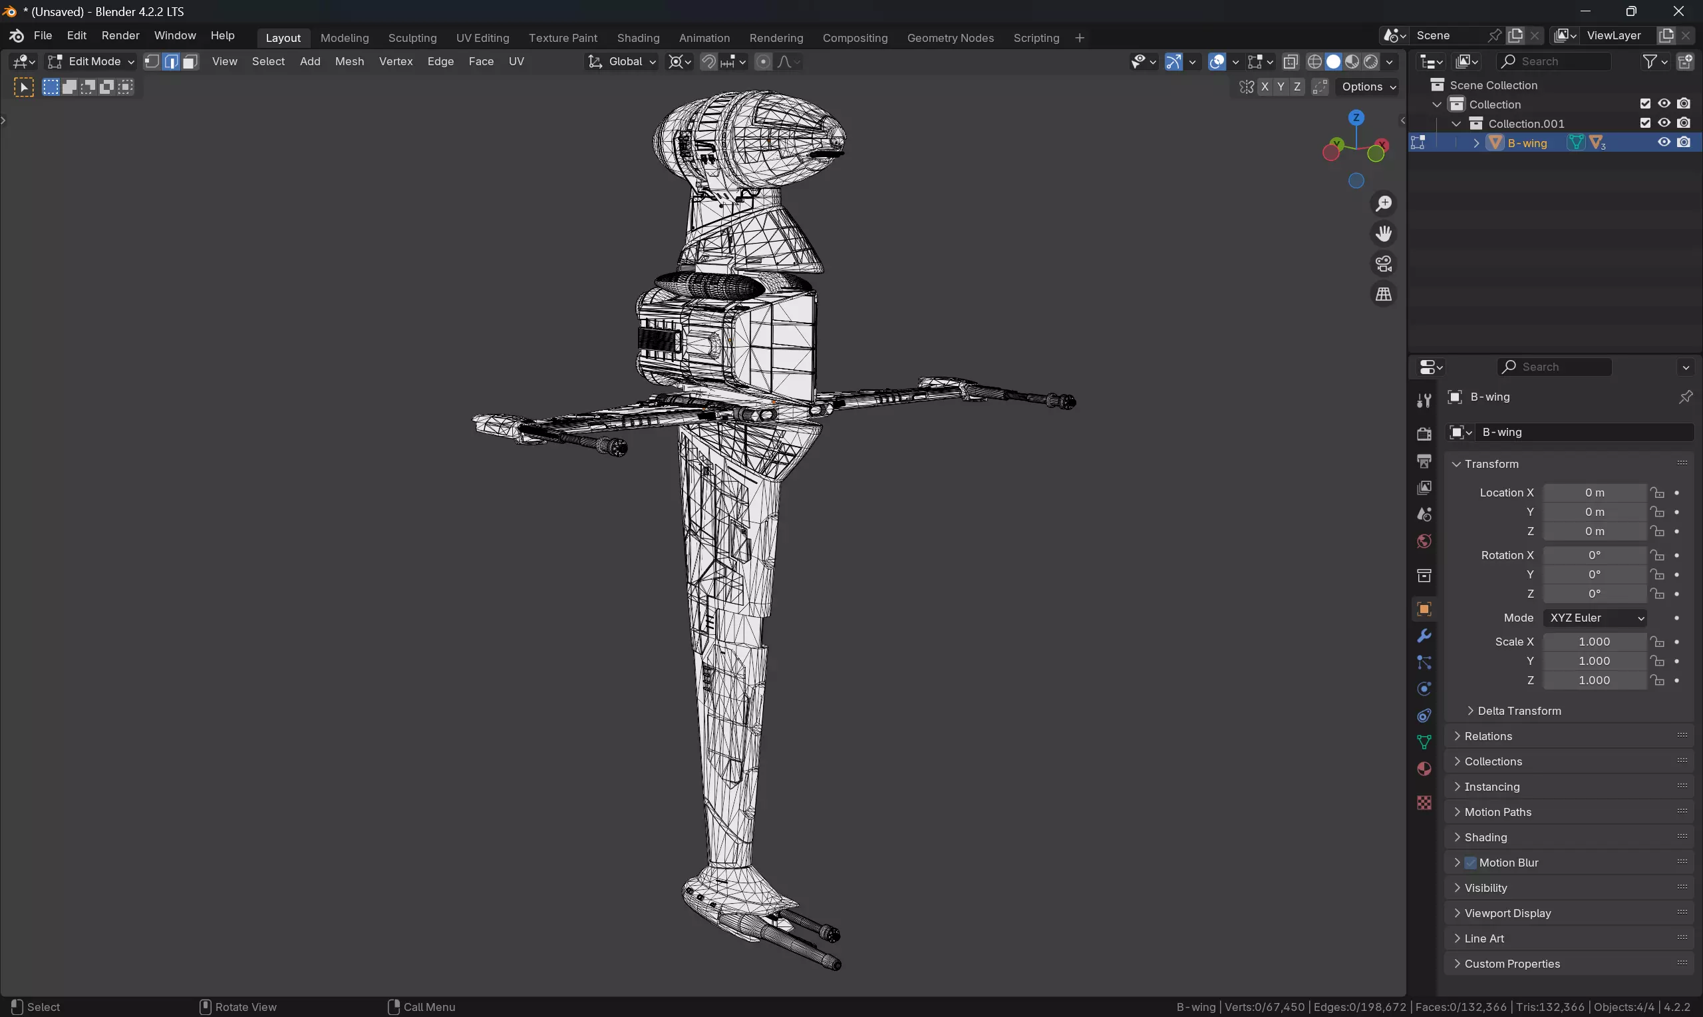Open the Material properties tab
1703x1017 pixels.
point(1424,769)
